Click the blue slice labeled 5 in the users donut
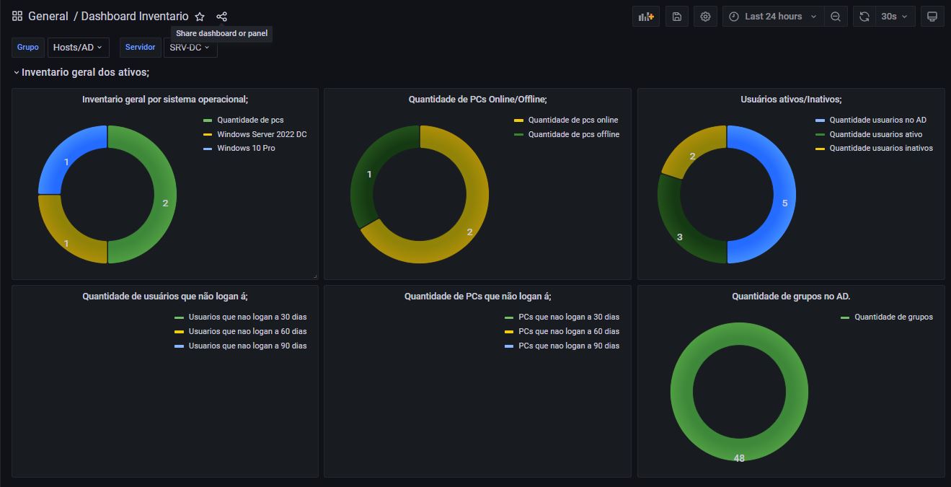The height and width of the screenshot is (487, 951). (784, 195)
